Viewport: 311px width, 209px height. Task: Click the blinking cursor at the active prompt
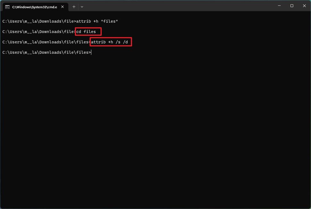click(91, 52)
